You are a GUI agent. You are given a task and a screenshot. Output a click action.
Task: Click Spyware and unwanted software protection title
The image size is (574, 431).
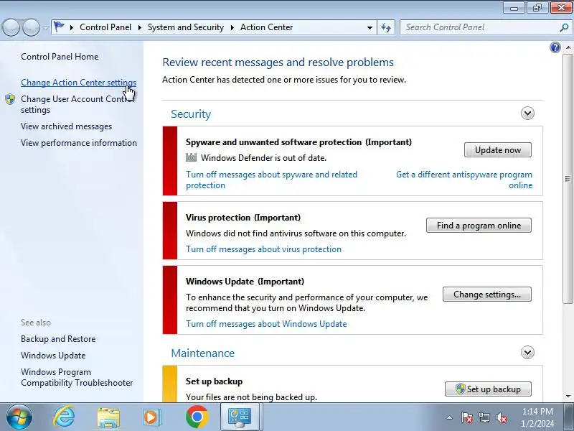(x=298, y=142)
